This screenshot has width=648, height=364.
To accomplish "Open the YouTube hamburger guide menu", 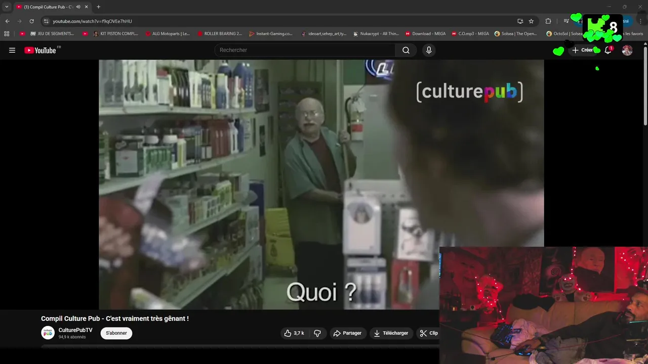I will click(12, 50).
